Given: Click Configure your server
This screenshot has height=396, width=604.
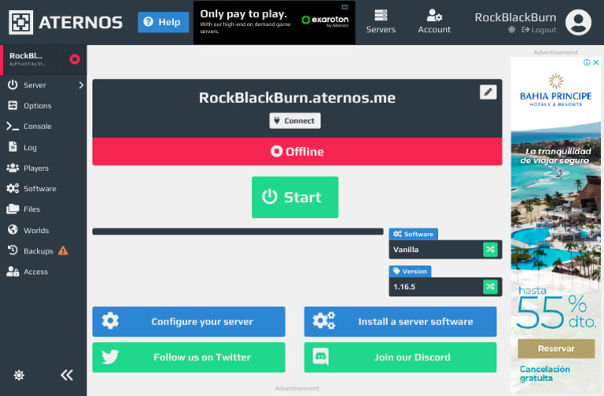Looking at the screenshot, I should pos(189,321).
